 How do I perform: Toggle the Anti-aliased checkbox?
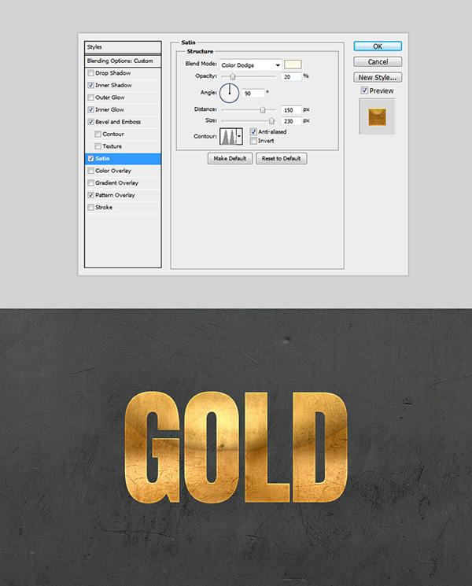coord(253,132)
